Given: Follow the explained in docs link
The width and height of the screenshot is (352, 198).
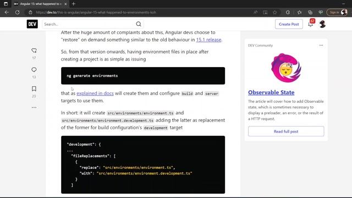Looking at the screenshot, I should [x=95, y=93].
